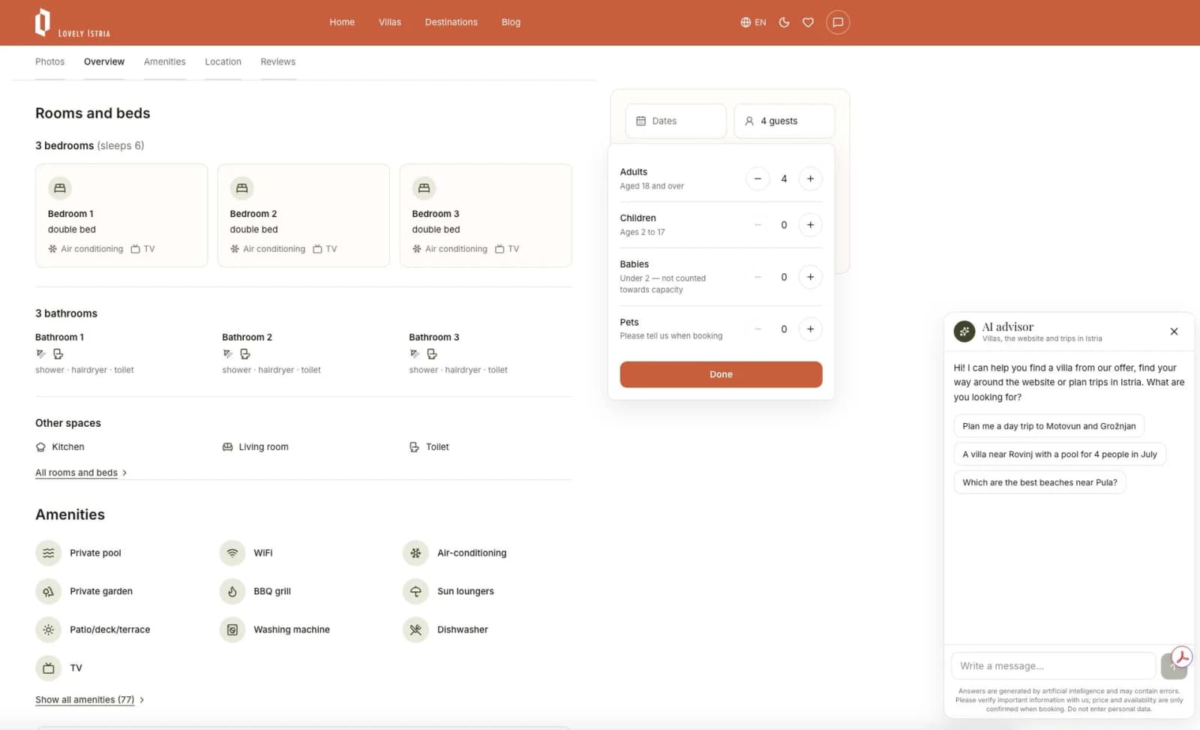1200x730 pixels.
Task: Open the EN language selector
Action: 753,23
